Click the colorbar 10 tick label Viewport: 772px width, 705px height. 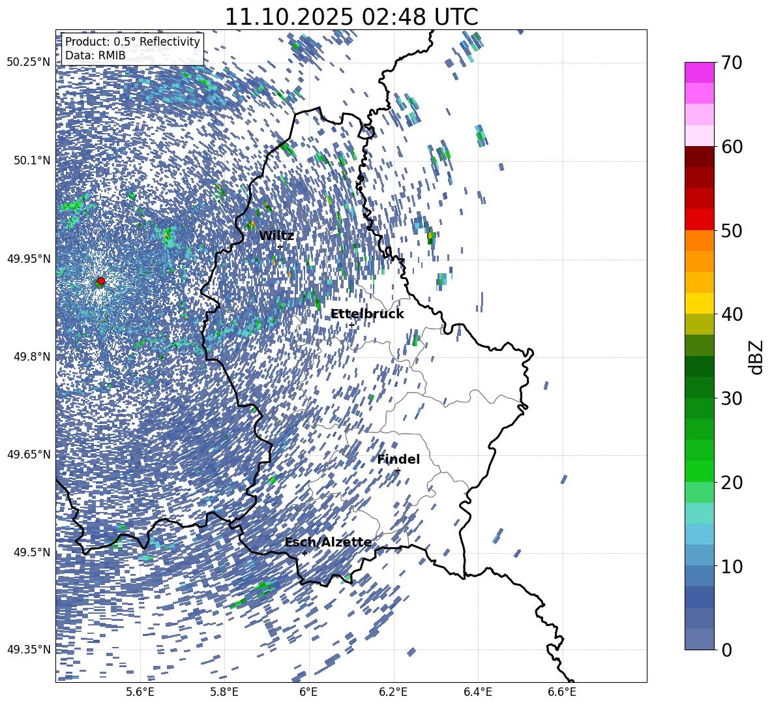pyautogui.click(x=732, y=566)
